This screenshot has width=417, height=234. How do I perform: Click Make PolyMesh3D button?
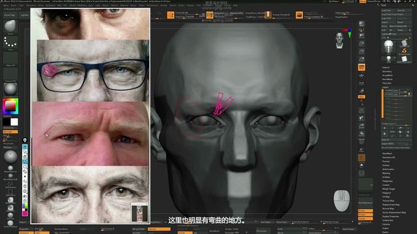(400, 26)
